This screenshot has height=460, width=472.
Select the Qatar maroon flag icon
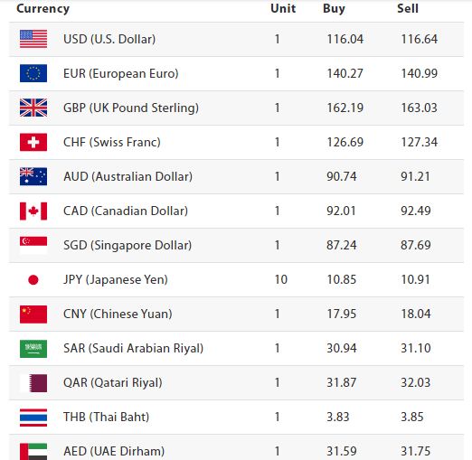click(33, 383)
